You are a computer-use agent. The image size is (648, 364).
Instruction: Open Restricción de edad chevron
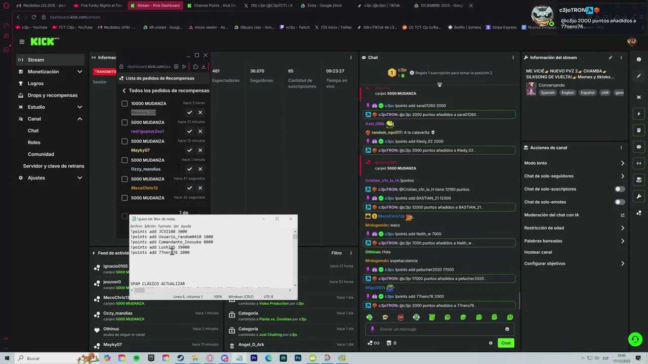point(622,228)
